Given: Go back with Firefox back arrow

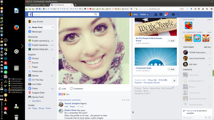Looking at the screenshot, I should click(x=131, y=9).
